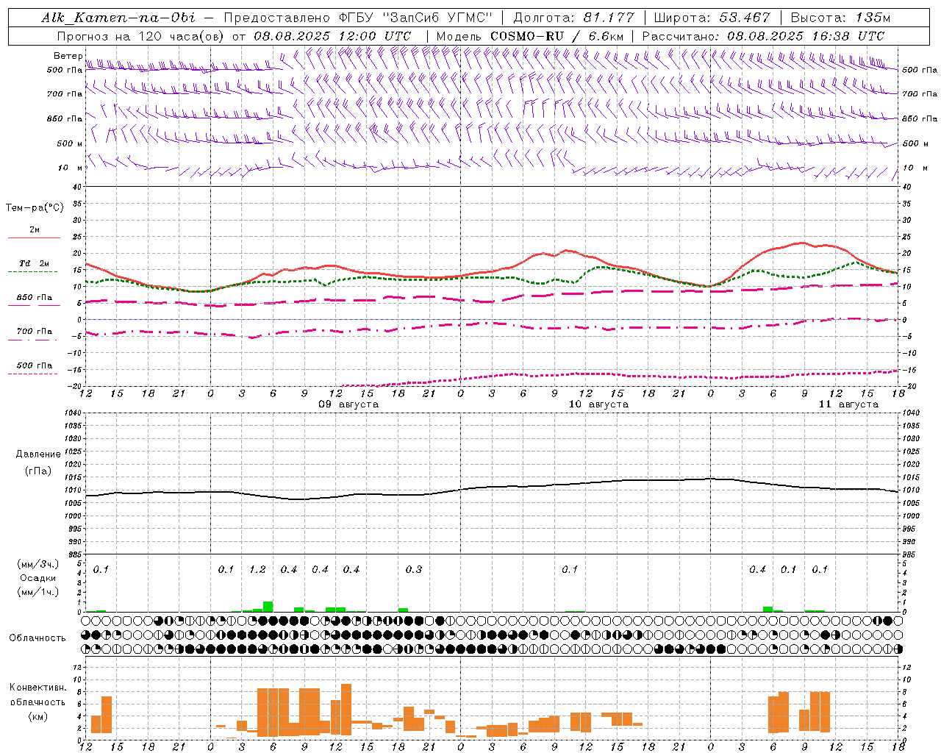Select the 850 гПа temperature legend label
This screenshot has width=941, height=753.
tap(35, 298)
